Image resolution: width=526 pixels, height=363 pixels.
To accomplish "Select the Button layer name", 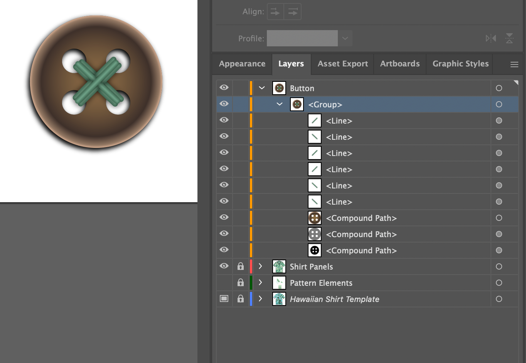I will pyautogui.click(x=302, y=88).
